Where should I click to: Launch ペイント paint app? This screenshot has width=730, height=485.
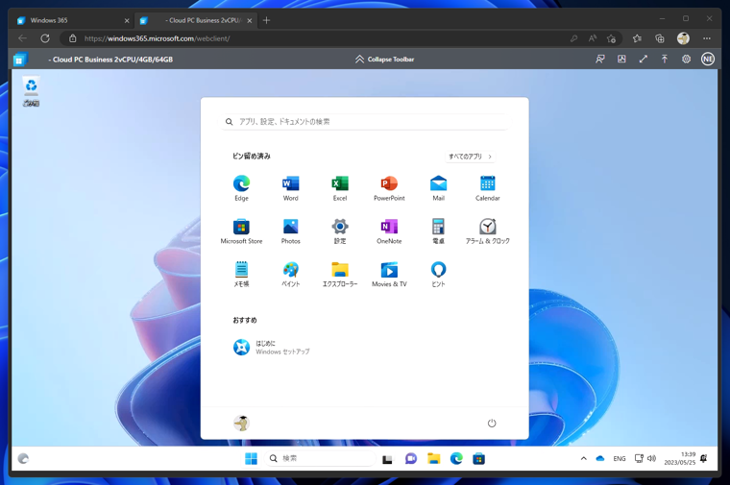click(290, 274)
